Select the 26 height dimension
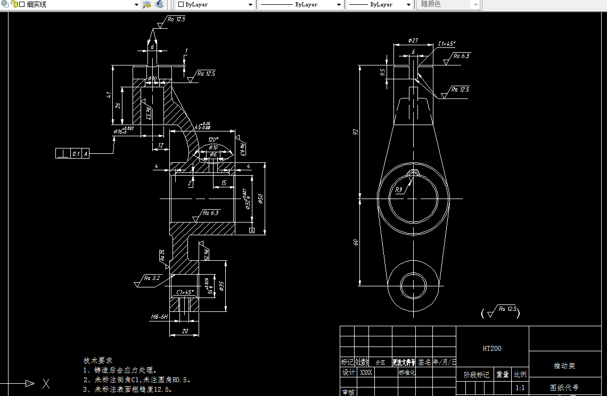This screenshot has width=607, height=396. point(118,105)
